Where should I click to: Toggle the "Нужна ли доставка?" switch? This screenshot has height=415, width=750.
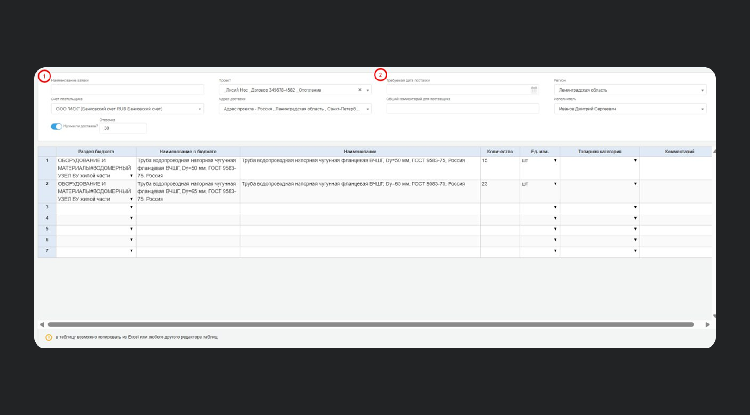56,127
